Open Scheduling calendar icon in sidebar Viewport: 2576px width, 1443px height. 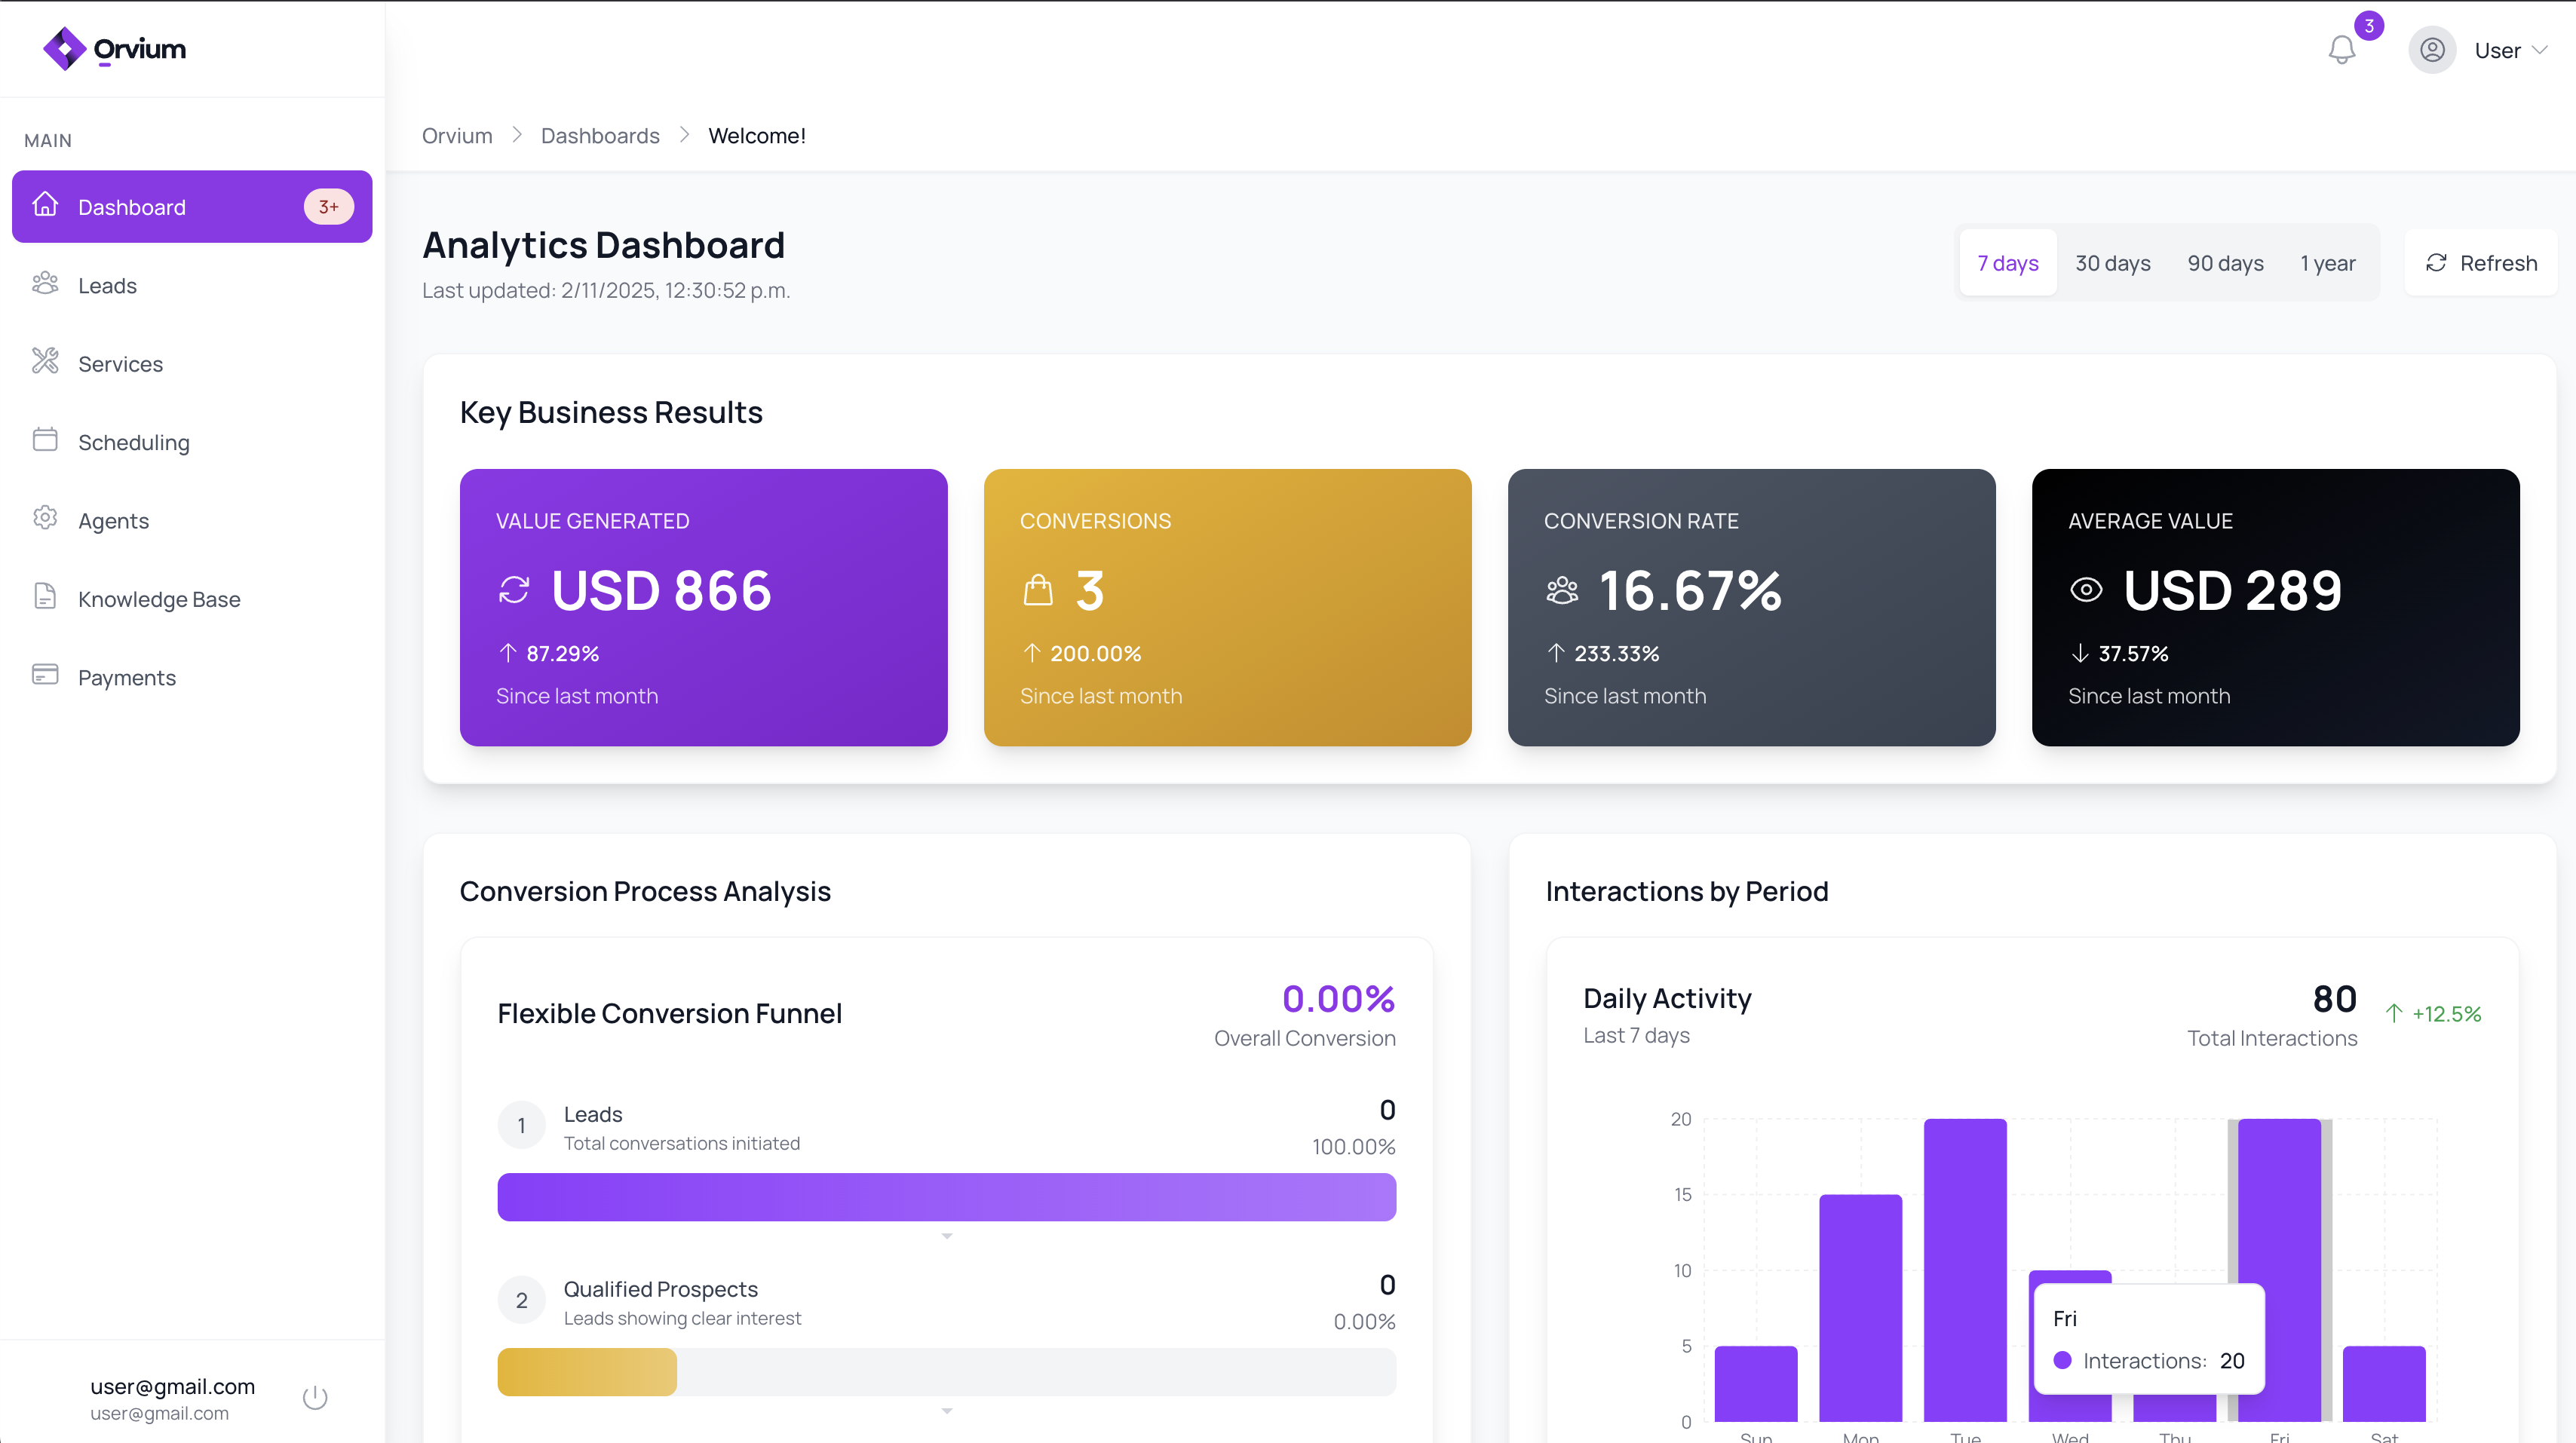(45, 440)
